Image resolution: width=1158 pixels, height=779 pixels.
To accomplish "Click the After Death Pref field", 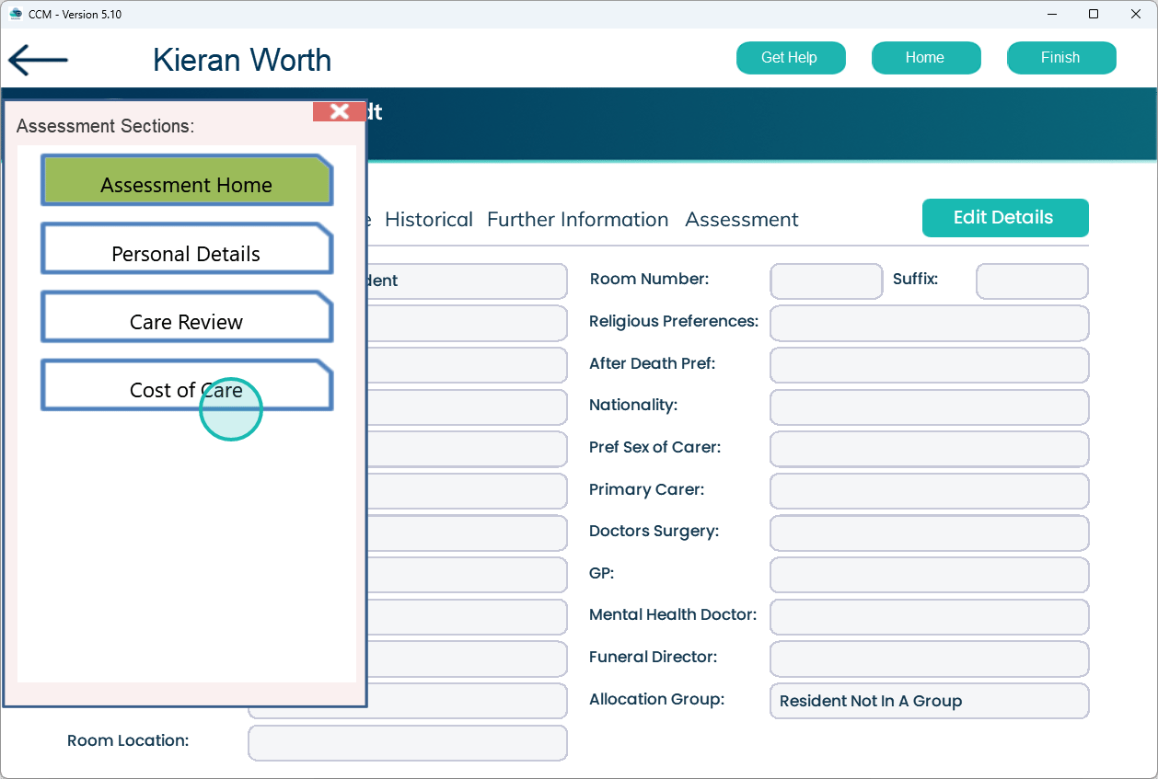I will click(930, 365).
